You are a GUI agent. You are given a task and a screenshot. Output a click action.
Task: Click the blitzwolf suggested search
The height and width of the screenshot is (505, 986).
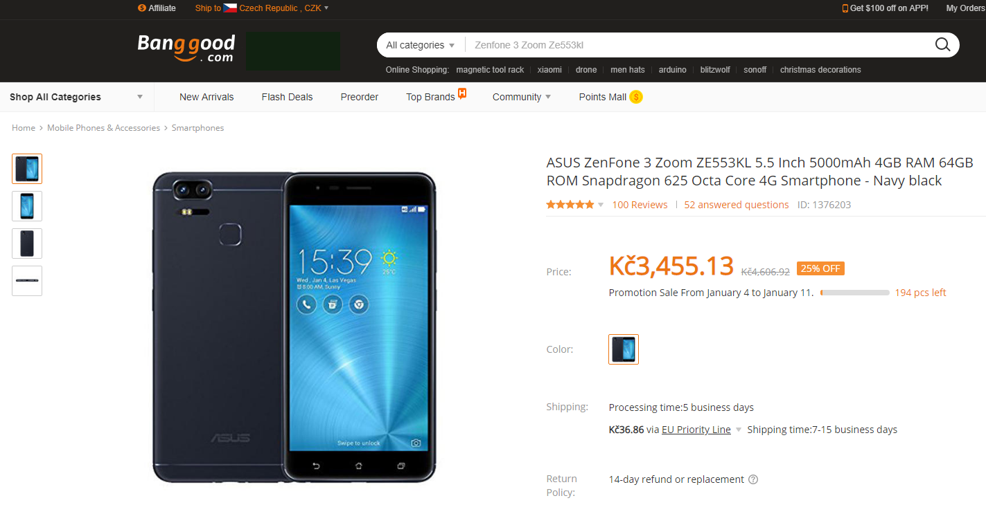coord(715,70)
